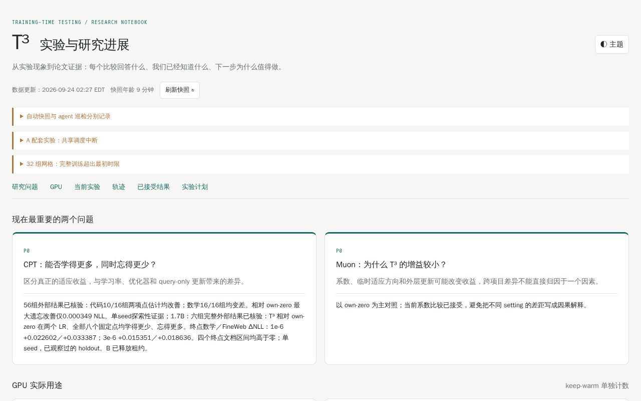
Task: Click the 数据更新 timestamp text
Action: [59, 90]
